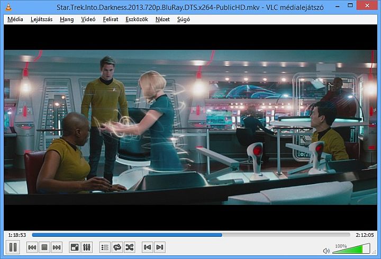
Task: Click the video display area
Action: click(190, 128)
